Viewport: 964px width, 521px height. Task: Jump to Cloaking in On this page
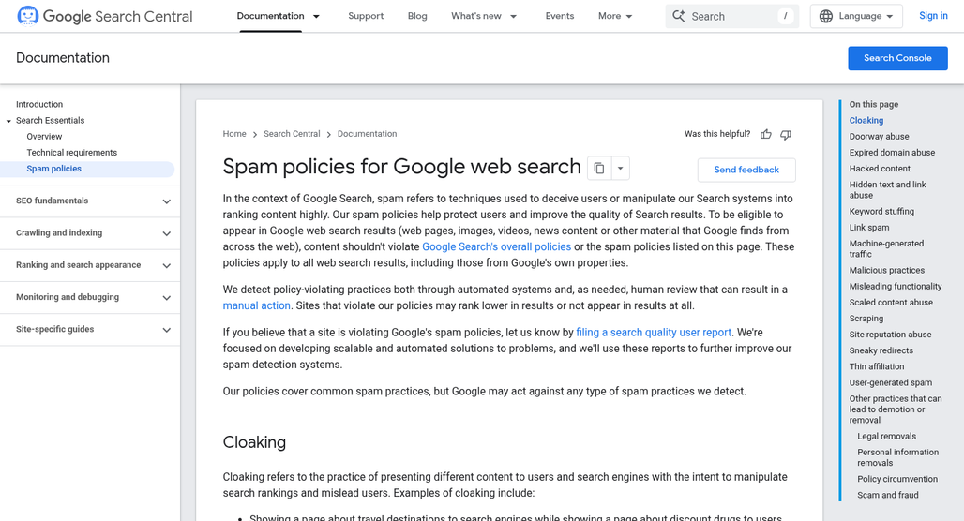[866, 121]
